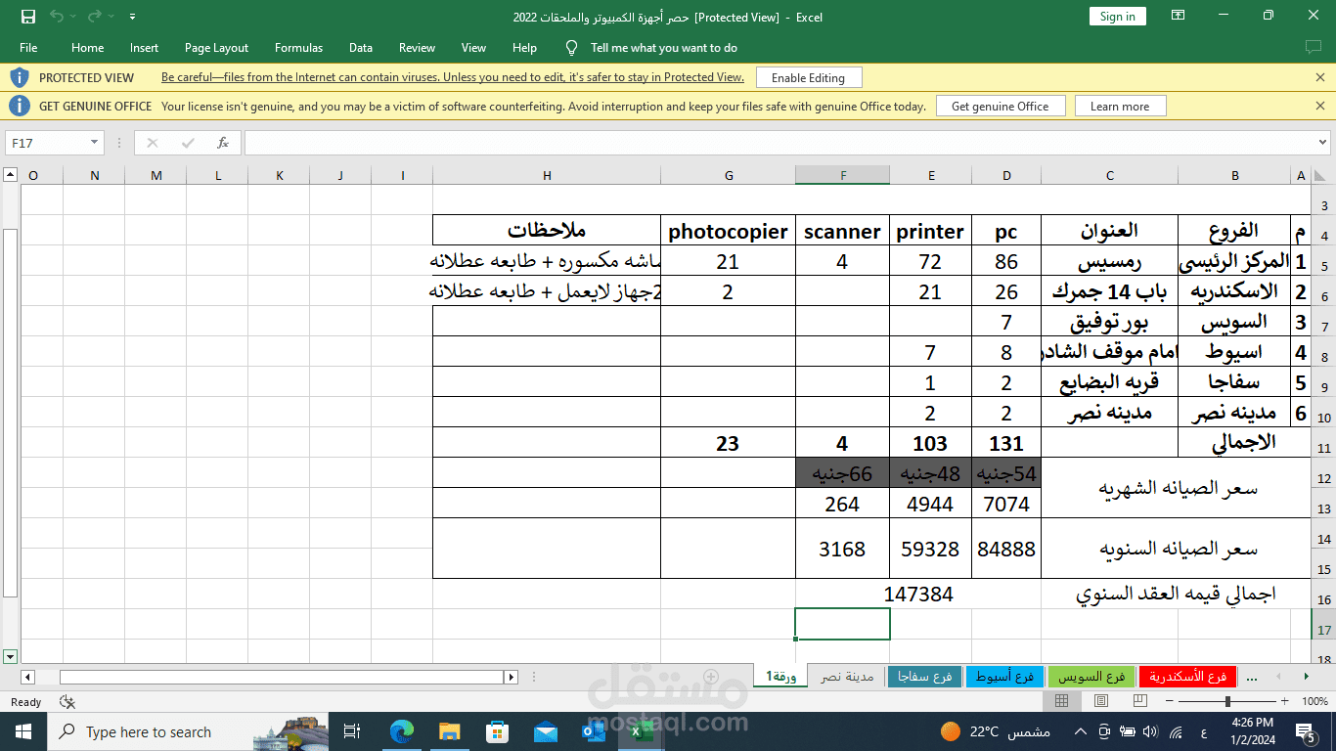The image size is (1336, 751).
Task: Expand the Name Box dropdown arrow
Action: 95,143
